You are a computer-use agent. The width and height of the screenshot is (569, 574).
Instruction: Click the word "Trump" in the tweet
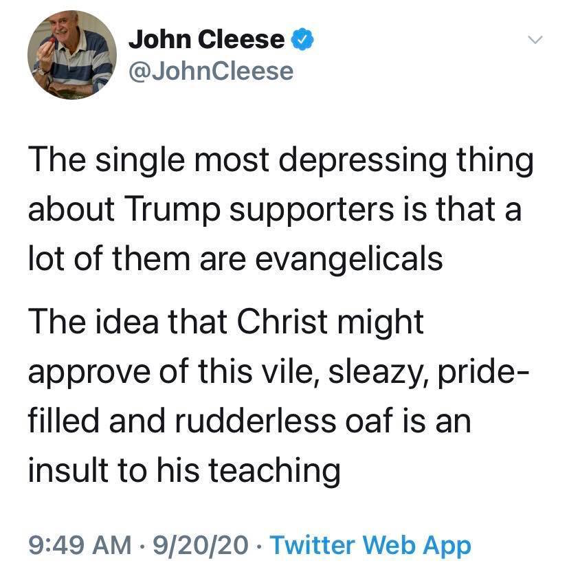pos(172,210)
